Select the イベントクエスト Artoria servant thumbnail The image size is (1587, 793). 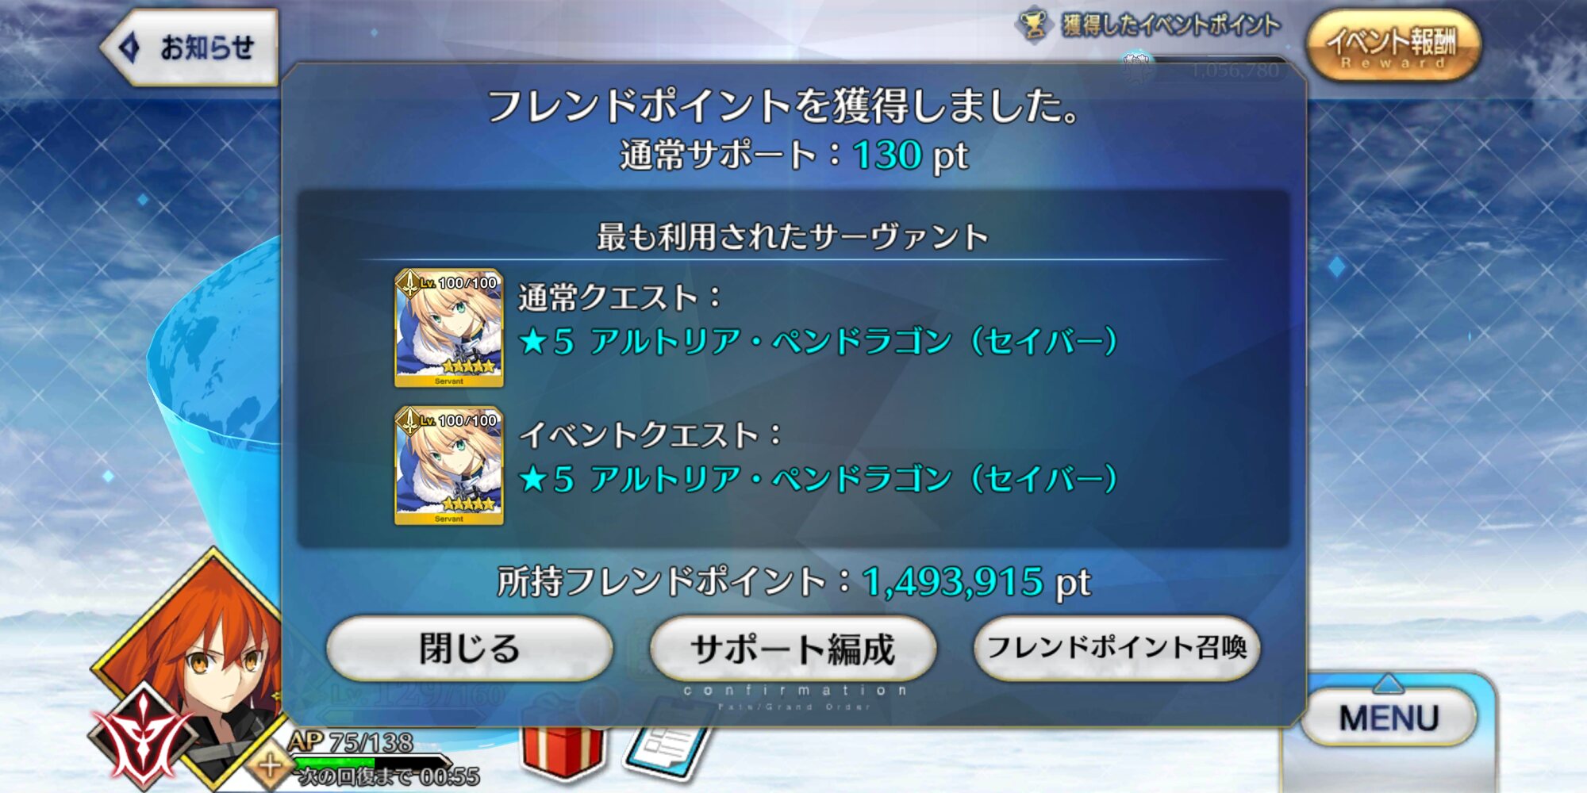tap(449, 465)
